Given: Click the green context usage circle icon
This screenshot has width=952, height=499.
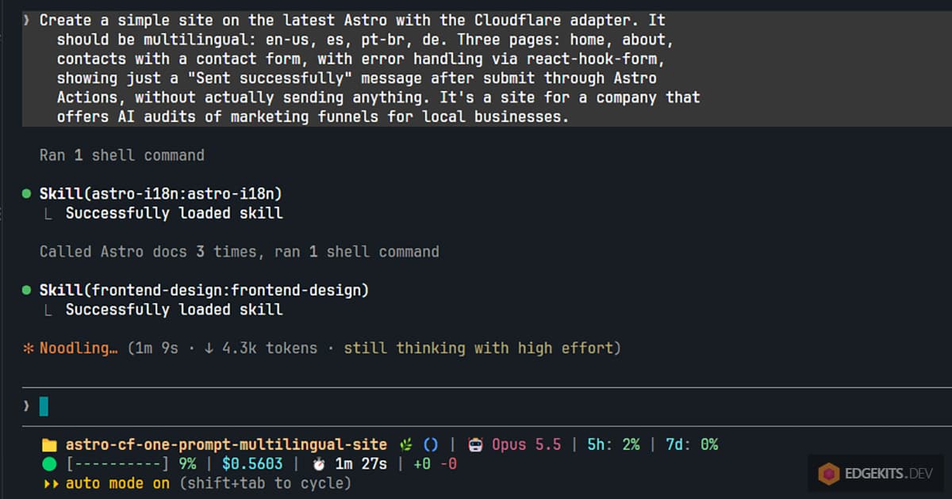Looking at the screenshot, I should (49, 464).
